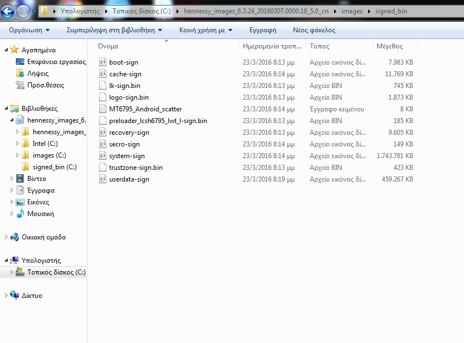Expand the Βίντεο library tree node

click(x=13, y=179)
